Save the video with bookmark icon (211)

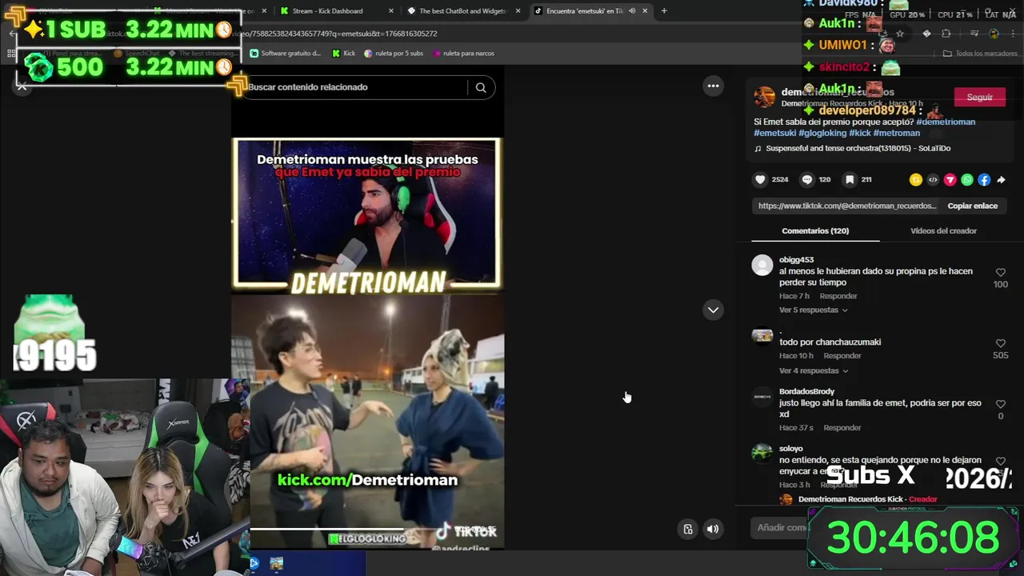[850, 180]
